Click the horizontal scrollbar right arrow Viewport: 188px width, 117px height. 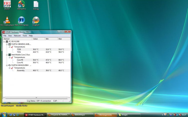(69, 98)
